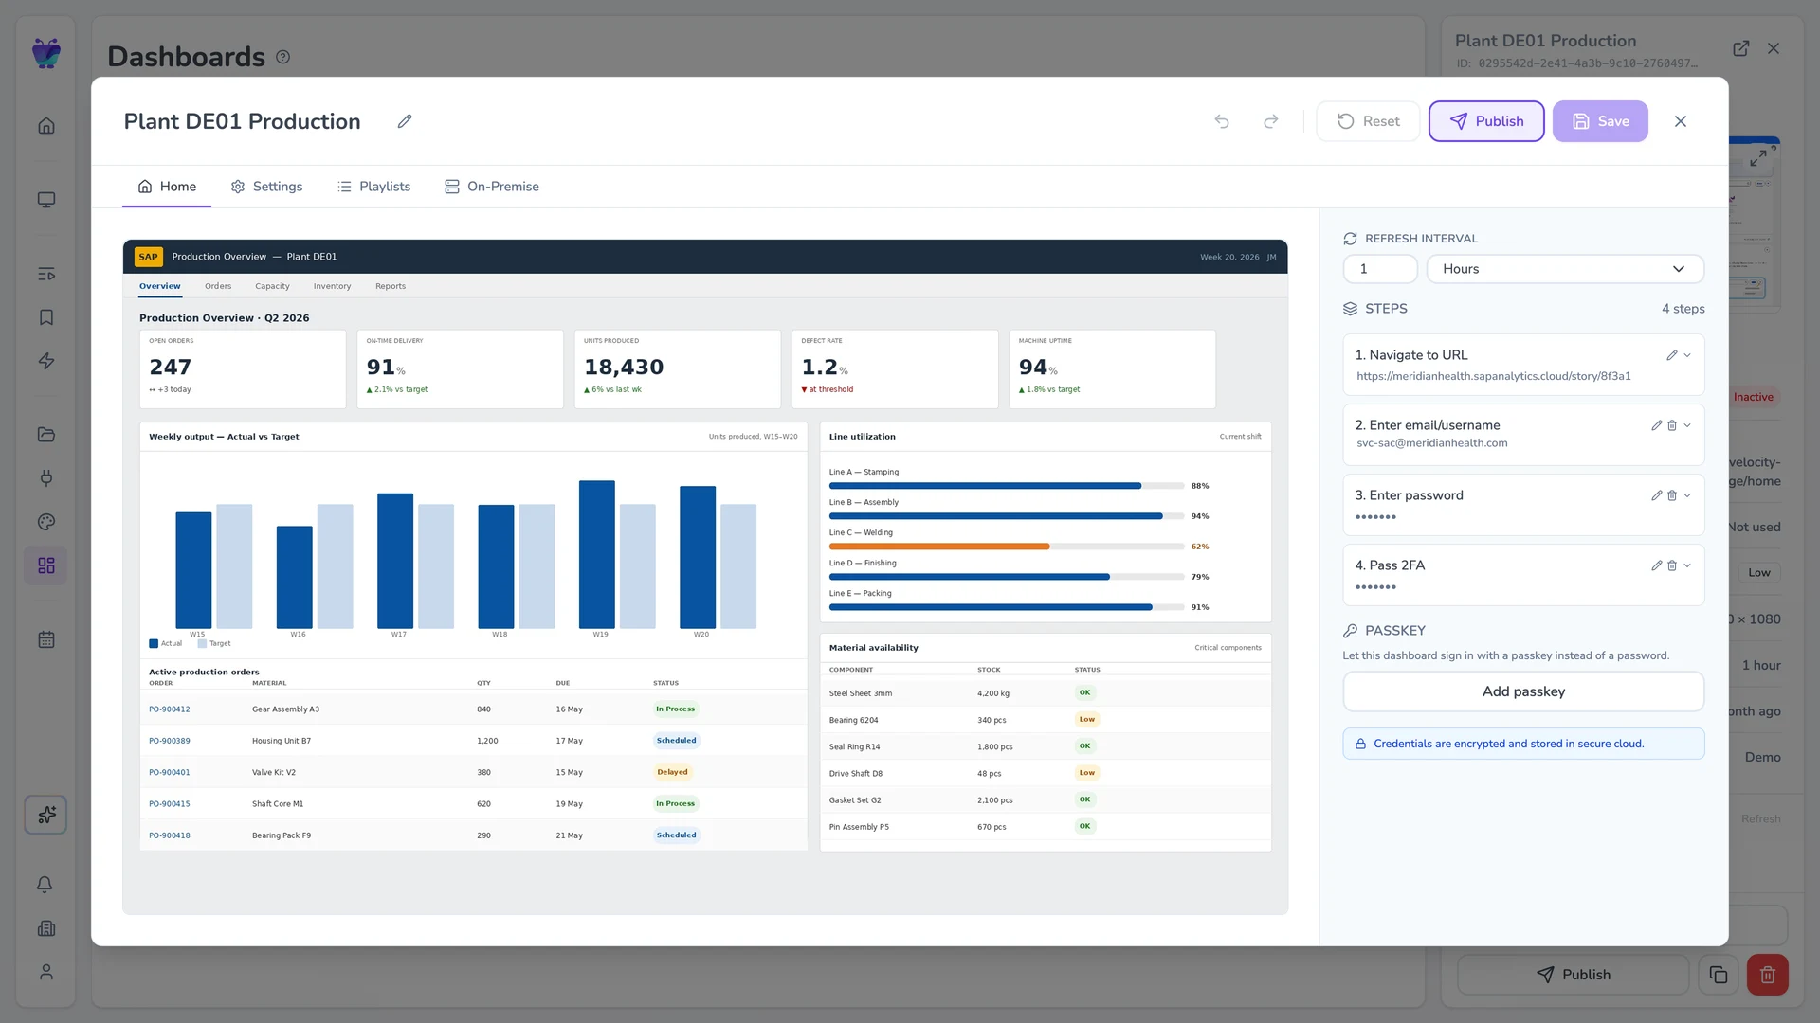Edit the Enter password step
The height and width of the screenshot is (1023, 1820).
coord(1657,495)
